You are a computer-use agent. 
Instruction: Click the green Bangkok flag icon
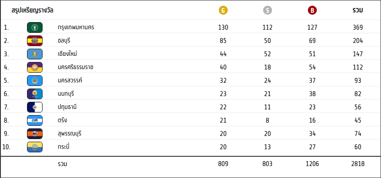(35, 27)
